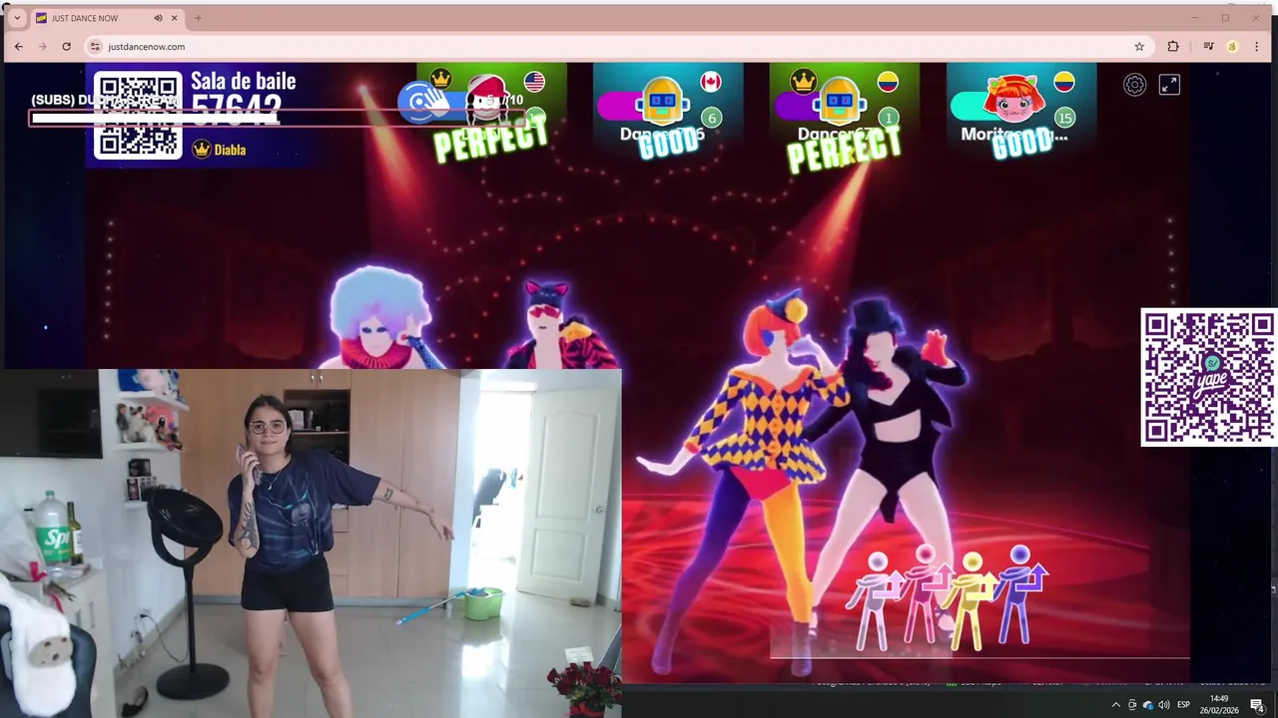The width and height of the screenshot is (1278, 718).
Task: Bookmark this page with the star
Action: [x=1139, y=46]
